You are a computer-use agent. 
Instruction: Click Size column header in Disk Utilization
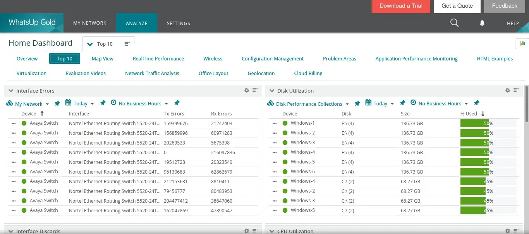tap(405, 114)
